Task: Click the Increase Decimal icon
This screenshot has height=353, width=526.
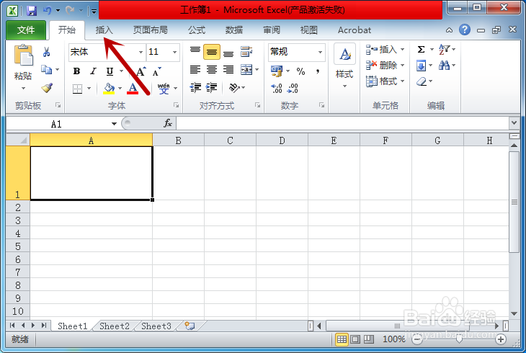Action: (277, 88)
